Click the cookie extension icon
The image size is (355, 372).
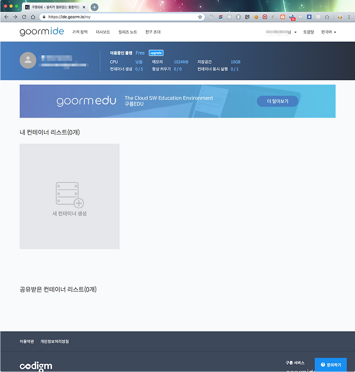(x=256, y=17)
